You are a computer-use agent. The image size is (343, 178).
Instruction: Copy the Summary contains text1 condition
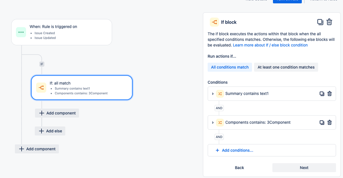322,94
